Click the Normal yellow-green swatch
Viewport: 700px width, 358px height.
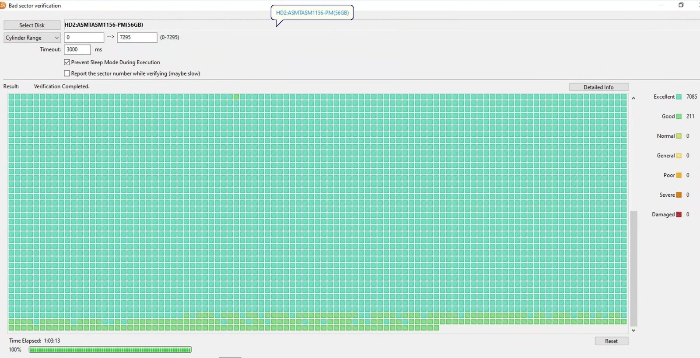679,136
